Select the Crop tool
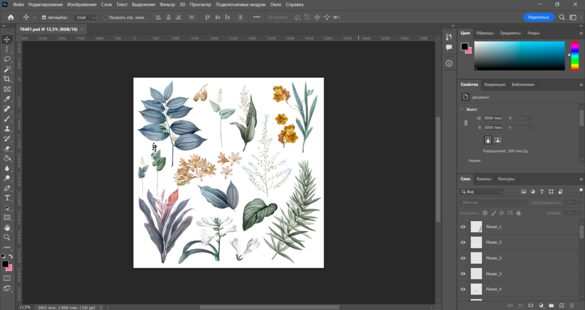585x310 pixels. coord(7,79)
